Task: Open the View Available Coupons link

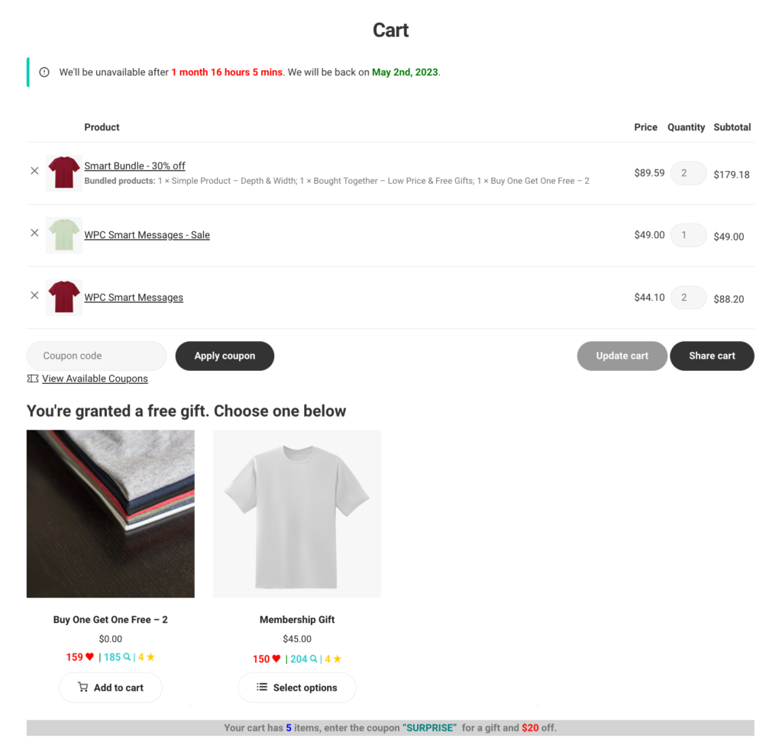Action: 95,378
